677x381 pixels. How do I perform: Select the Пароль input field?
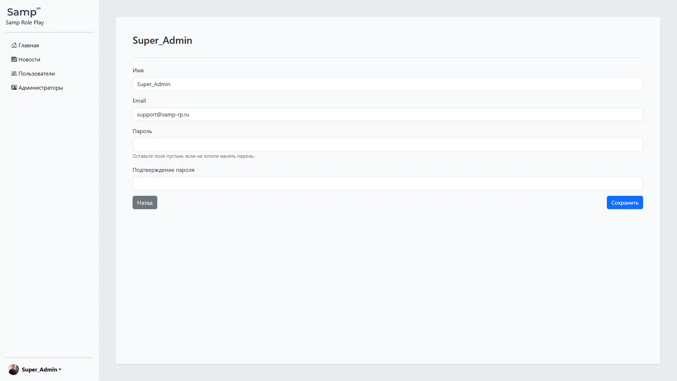[x=388, y=145]
